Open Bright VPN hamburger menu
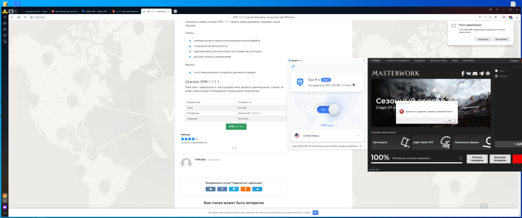This screenshot has width=522, height=218. click(x=293, y=66)
